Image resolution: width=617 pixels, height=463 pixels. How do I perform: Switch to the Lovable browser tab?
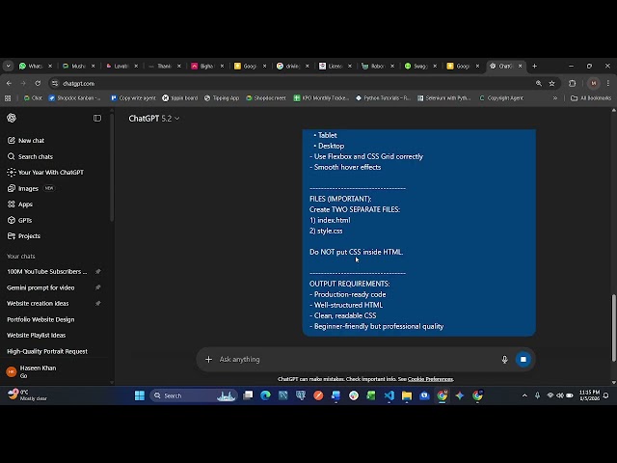point(121,67)
